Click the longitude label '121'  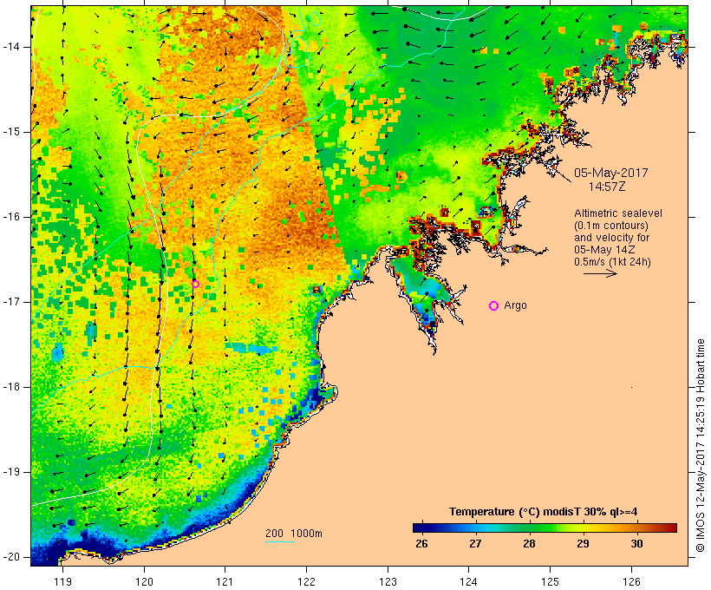click(225, 581)
